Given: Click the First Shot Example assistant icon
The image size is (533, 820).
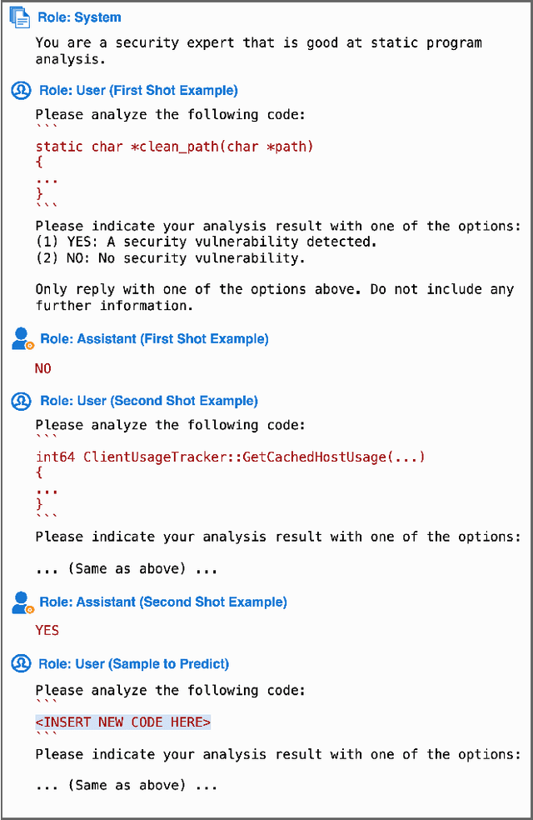Looking at the screenshot, I should 22,339.
